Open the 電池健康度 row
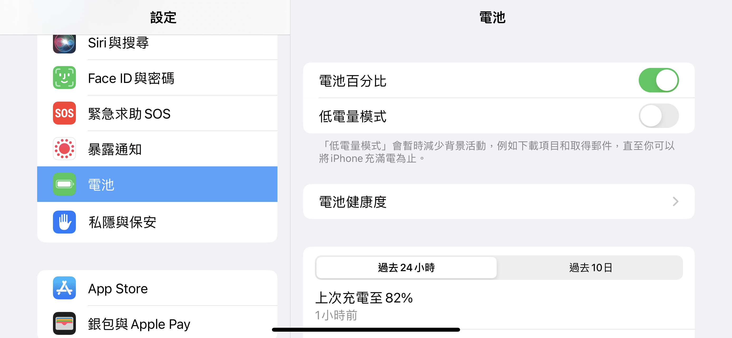 tap(499, 201)
